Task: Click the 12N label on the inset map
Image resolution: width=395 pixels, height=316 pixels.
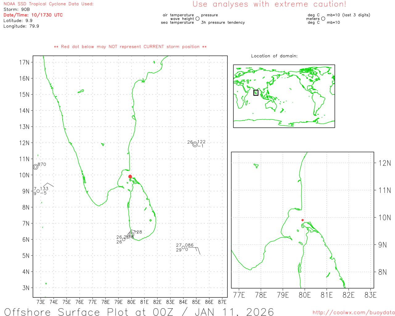Action: (x=385, y=163)
